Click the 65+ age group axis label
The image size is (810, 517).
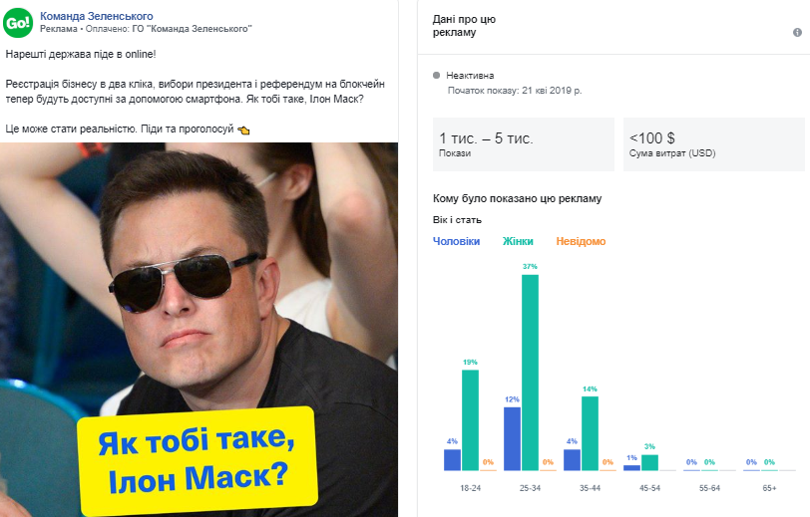tap(769, 488)
